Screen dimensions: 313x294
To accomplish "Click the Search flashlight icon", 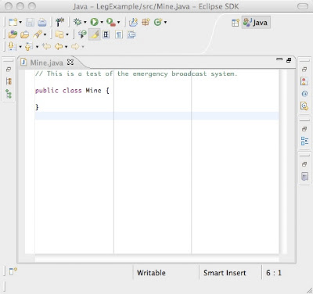I will click(38, 34).
